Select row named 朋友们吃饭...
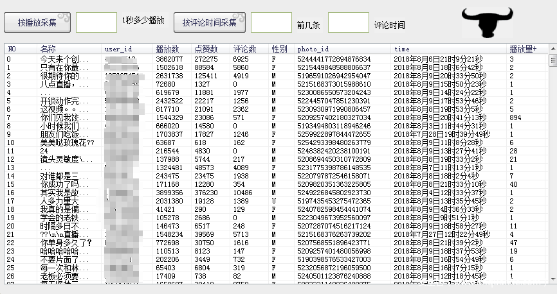 click(x=277, y=134)
